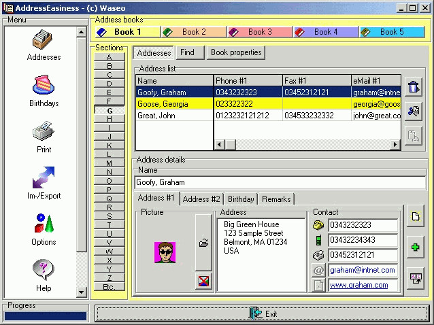Select Book 1 address book
This screenshot has height=325, width=434.
[128, 32]
